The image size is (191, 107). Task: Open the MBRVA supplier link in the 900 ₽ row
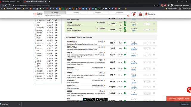[134, 56]
